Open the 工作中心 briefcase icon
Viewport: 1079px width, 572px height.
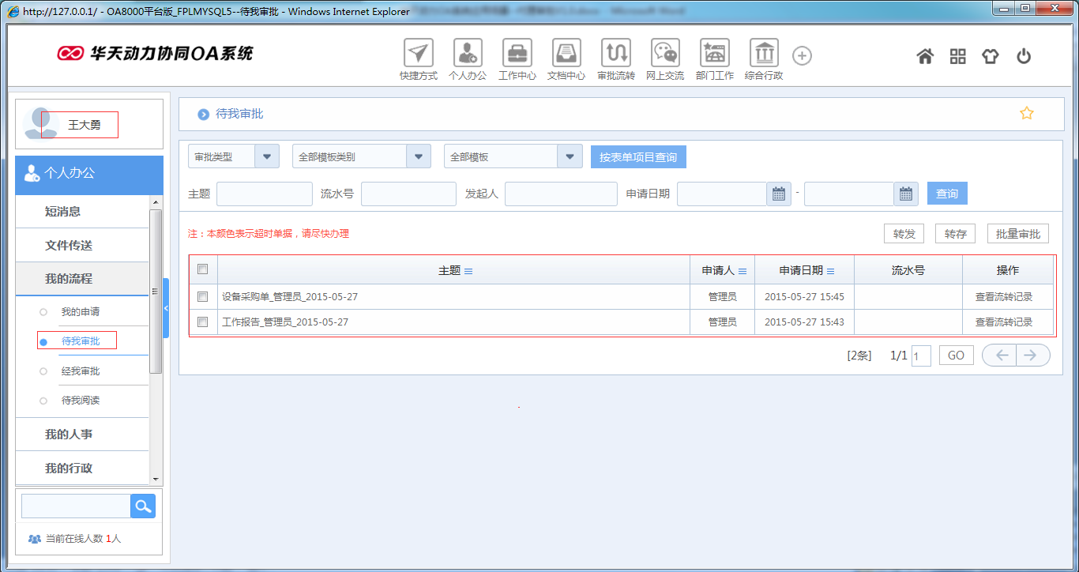click(x=517, y=54)
